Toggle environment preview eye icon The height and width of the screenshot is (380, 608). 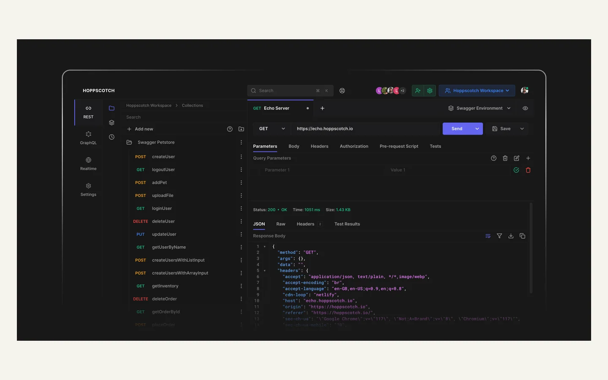coord(525,109)
